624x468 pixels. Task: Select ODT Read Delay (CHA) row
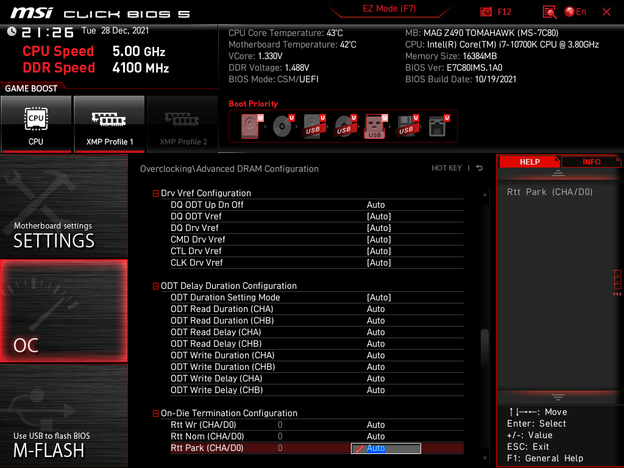click(317, 332)
